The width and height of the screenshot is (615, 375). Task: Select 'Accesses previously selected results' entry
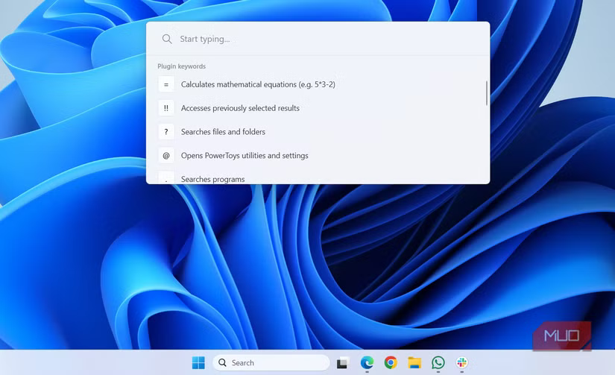[x=240, y=109]
